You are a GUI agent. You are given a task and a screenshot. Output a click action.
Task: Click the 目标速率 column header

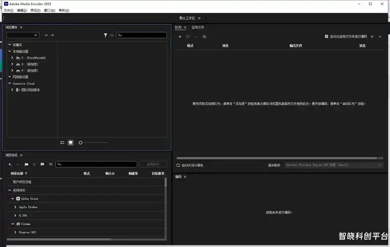tap(158, 173)
